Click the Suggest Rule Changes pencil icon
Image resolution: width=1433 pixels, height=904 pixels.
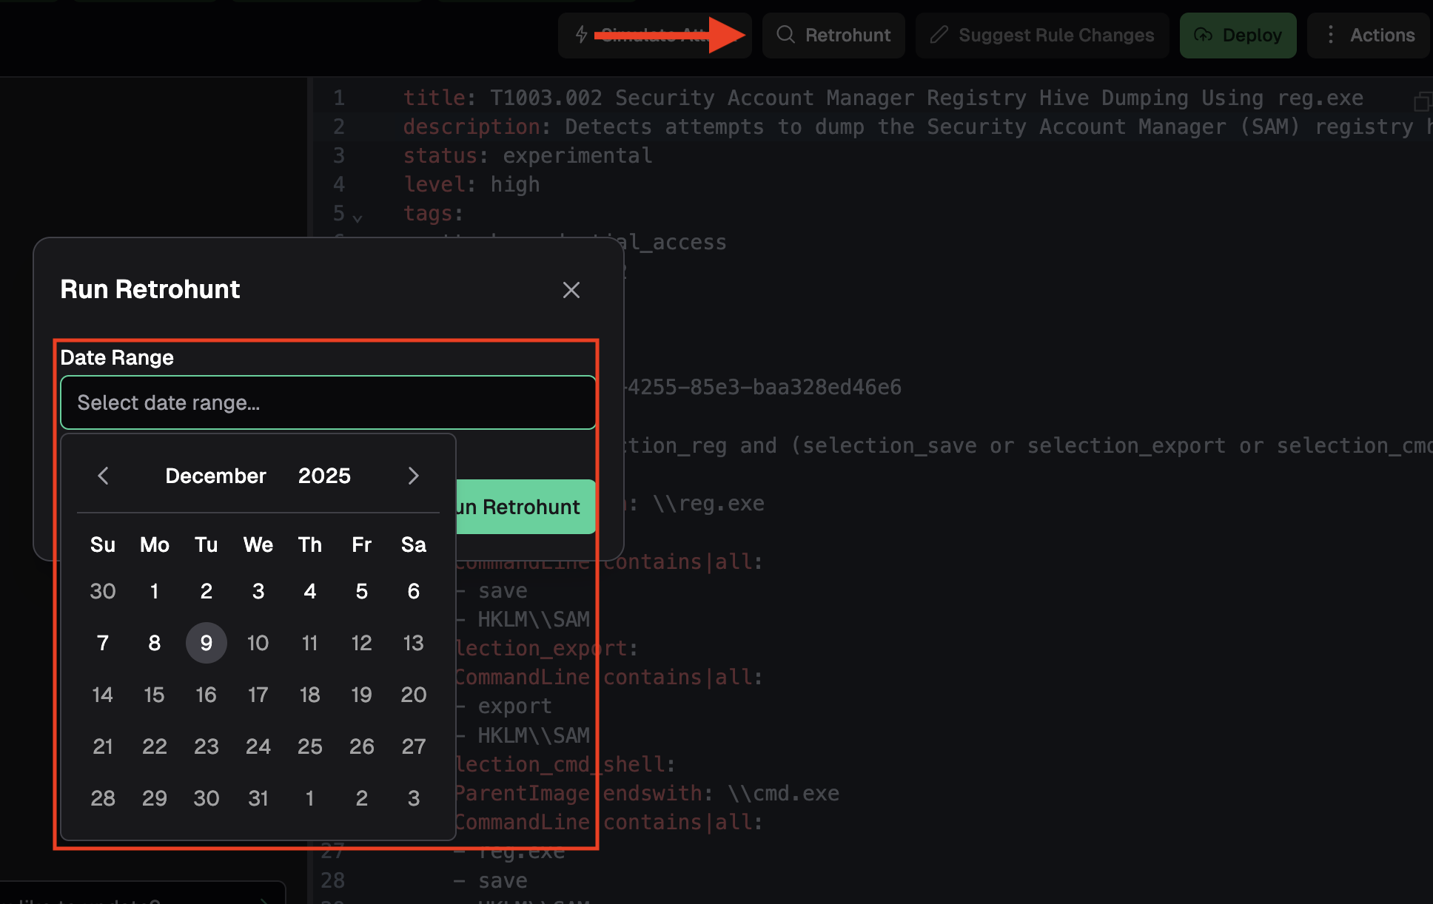(939, 35)
